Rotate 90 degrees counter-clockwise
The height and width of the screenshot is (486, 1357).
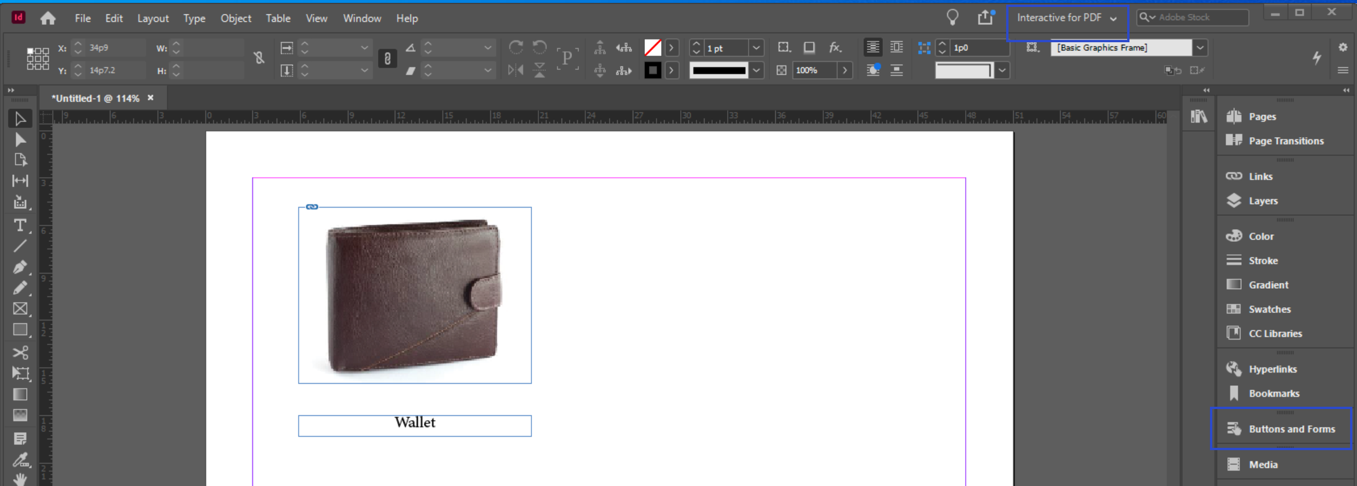[540, 47]
